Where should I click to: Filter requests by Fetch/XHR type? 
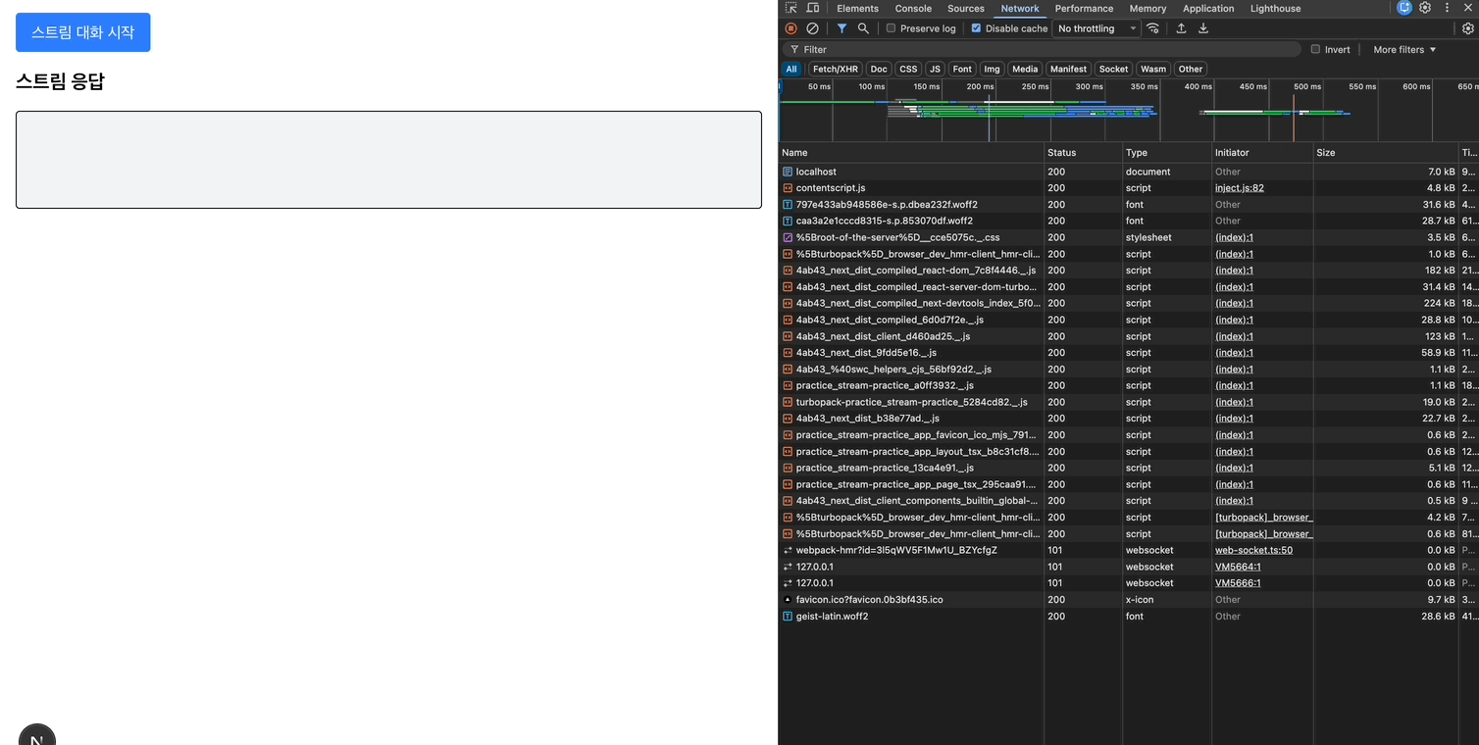(836, 69)
